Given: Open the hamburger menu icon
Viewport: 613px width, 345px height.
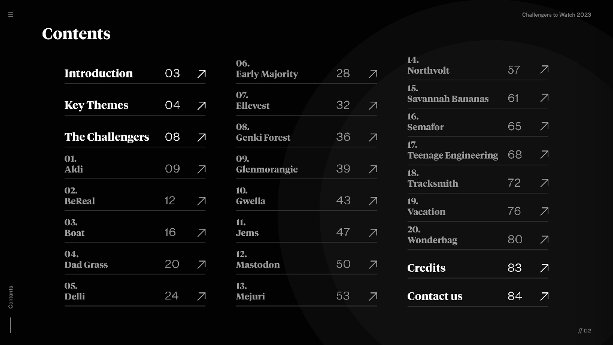Looking at the screenshot, I should [10, 14].
